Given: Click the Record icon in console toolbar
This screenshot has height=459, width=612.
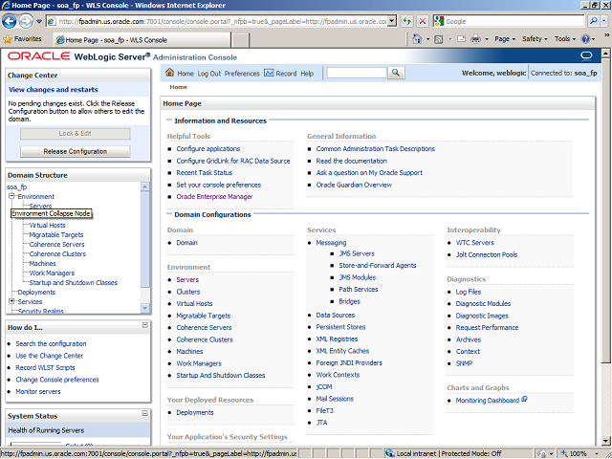Looking at the screenshot, I should (x=269, y=74).
